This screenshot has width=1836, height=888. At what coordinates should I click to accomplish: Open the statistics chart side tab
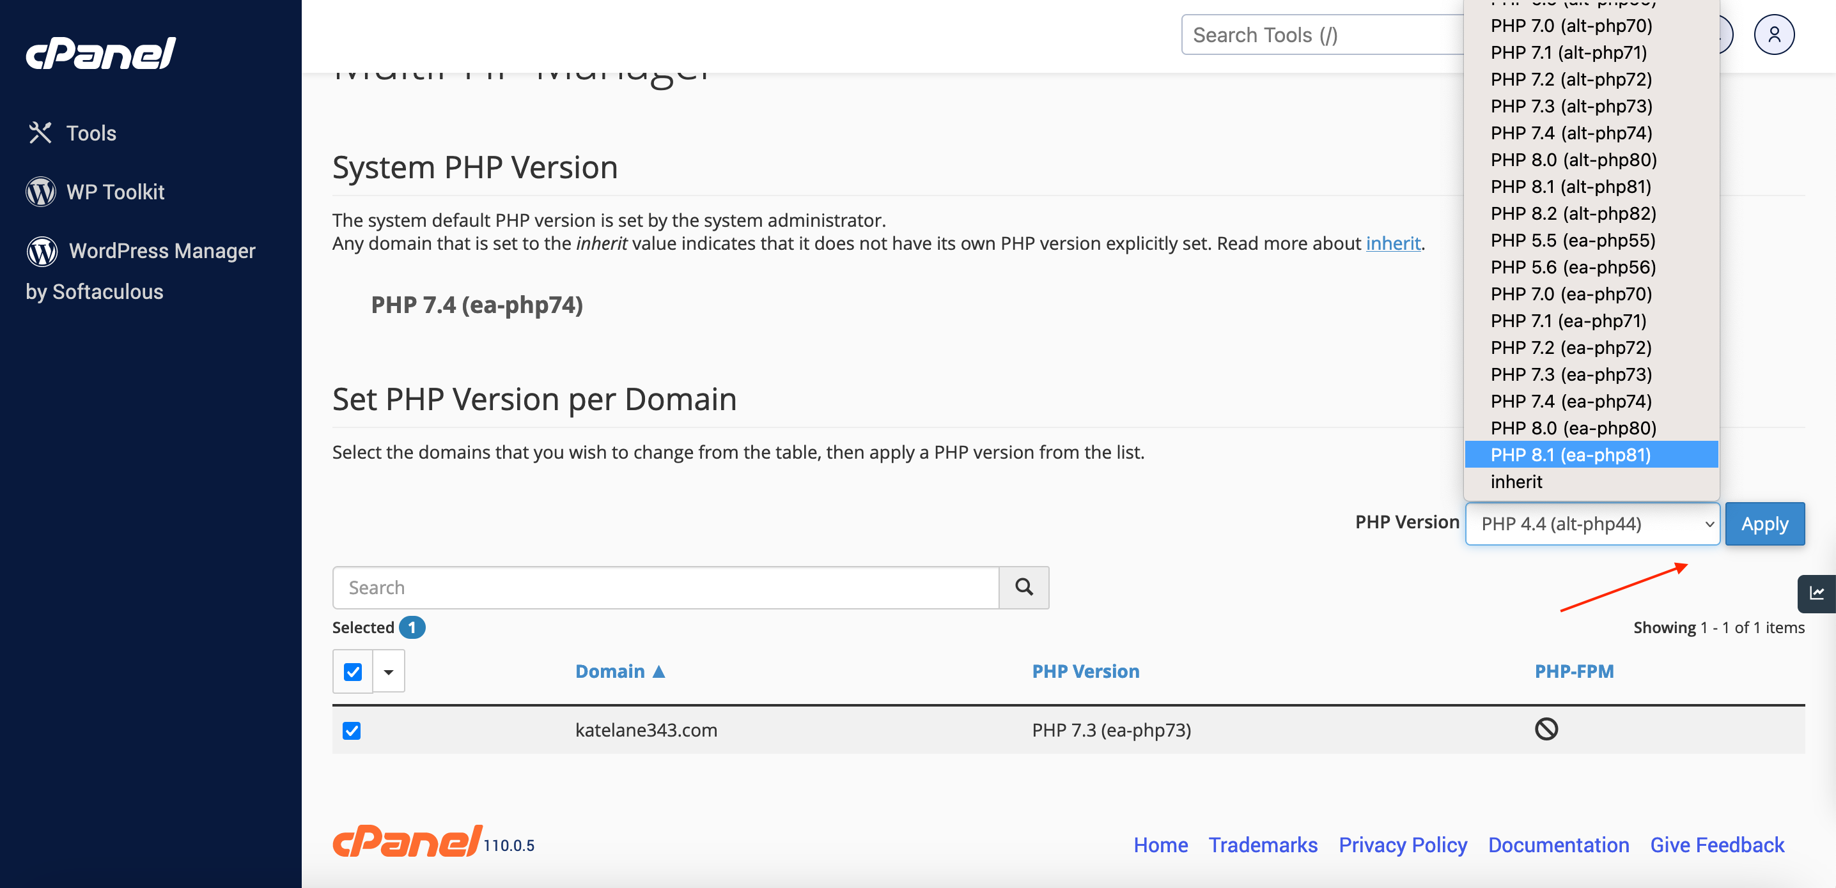[1817, 594]
